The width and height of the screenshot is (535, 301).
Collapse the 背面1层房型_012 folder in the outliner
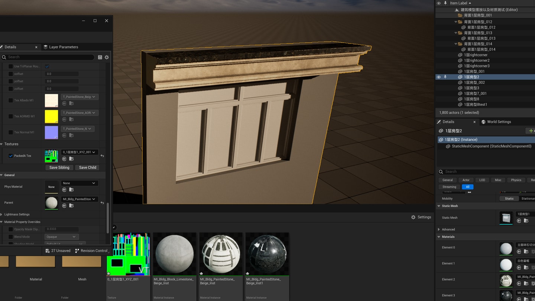click(456, 22)
